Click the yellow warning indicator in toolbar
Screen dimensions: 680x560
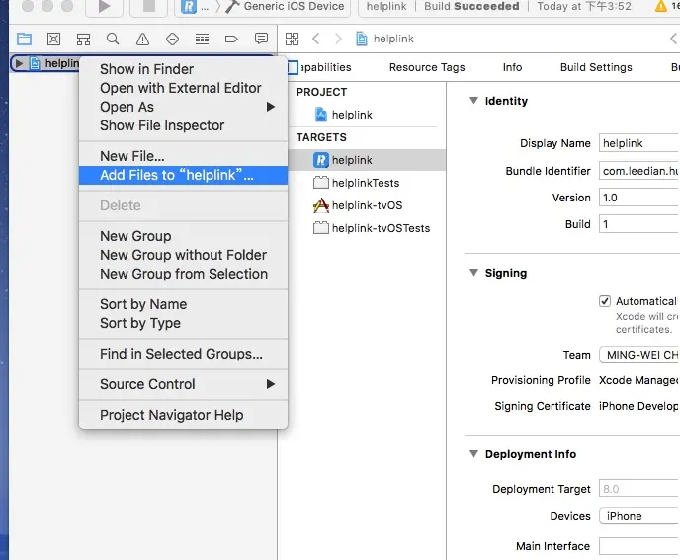(x=661, y=6)
